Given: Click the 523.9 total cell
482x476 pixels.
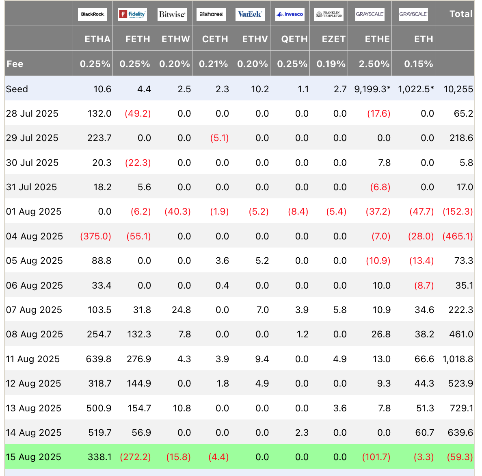Looking at the screenshot, I should point(461,383).
